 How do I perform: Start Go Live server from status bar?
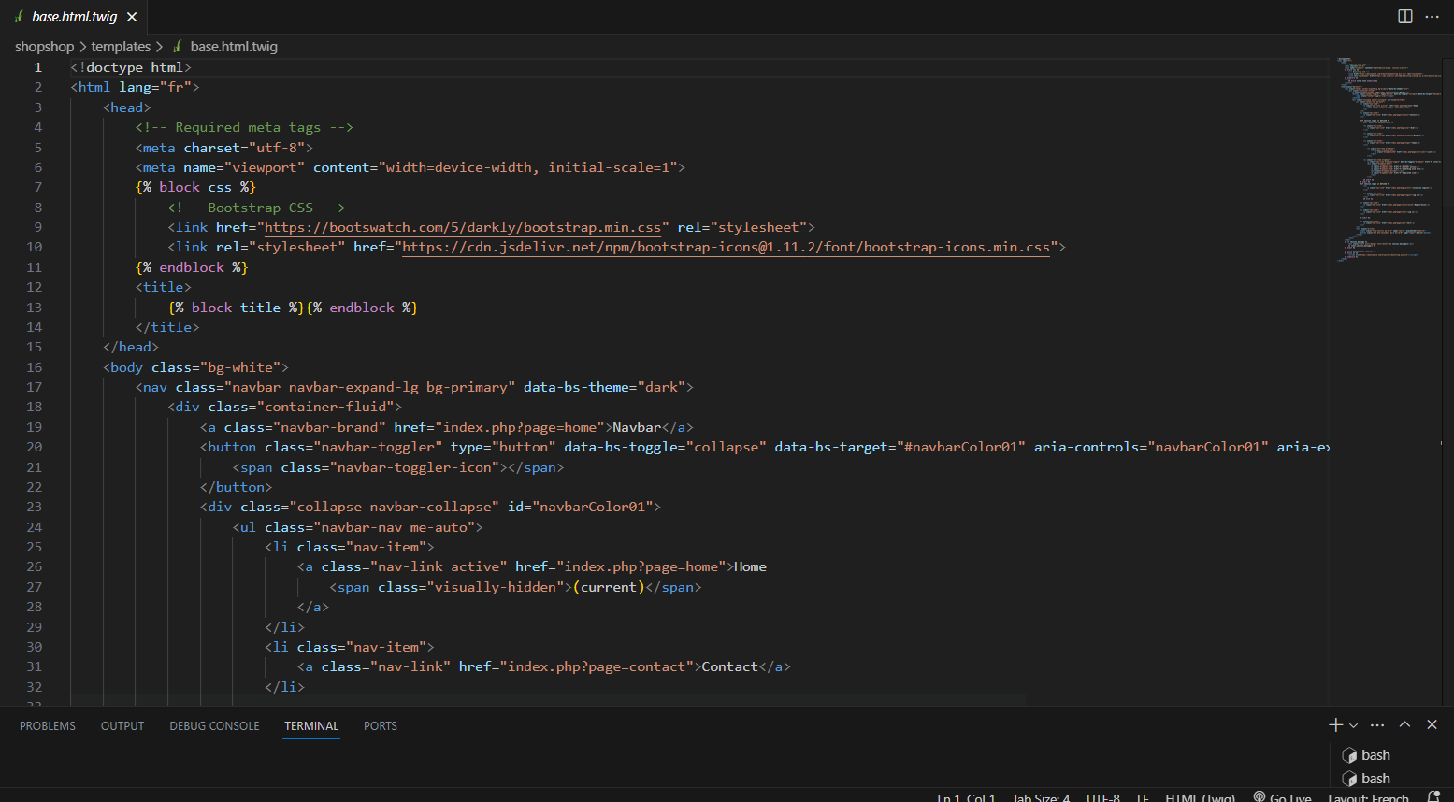[x=1283, y=797]
